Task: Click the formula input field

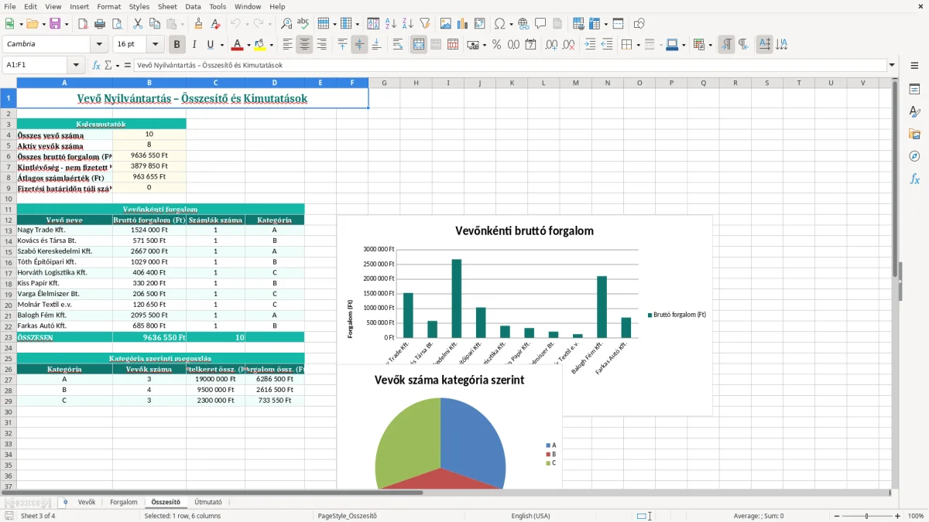Action: [510, 66]
